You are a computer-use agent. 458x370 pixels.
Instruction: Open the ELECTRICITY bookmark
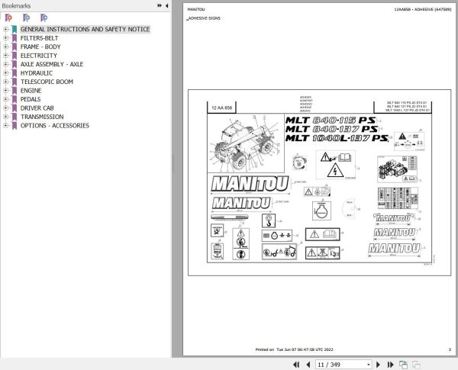[39, 56]
